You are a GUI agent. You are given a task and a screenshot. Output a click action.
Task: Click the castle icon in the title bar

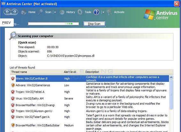coord(3,3)
